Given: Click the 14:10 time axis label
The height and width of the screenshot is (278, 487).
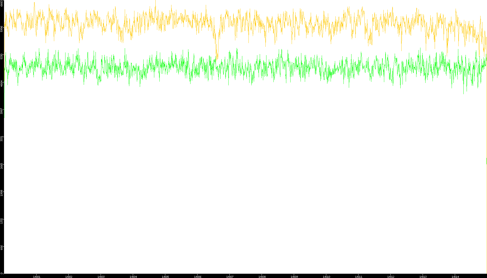Looking at the screenshot, I should pyautogui.click(x=326, y=277).
